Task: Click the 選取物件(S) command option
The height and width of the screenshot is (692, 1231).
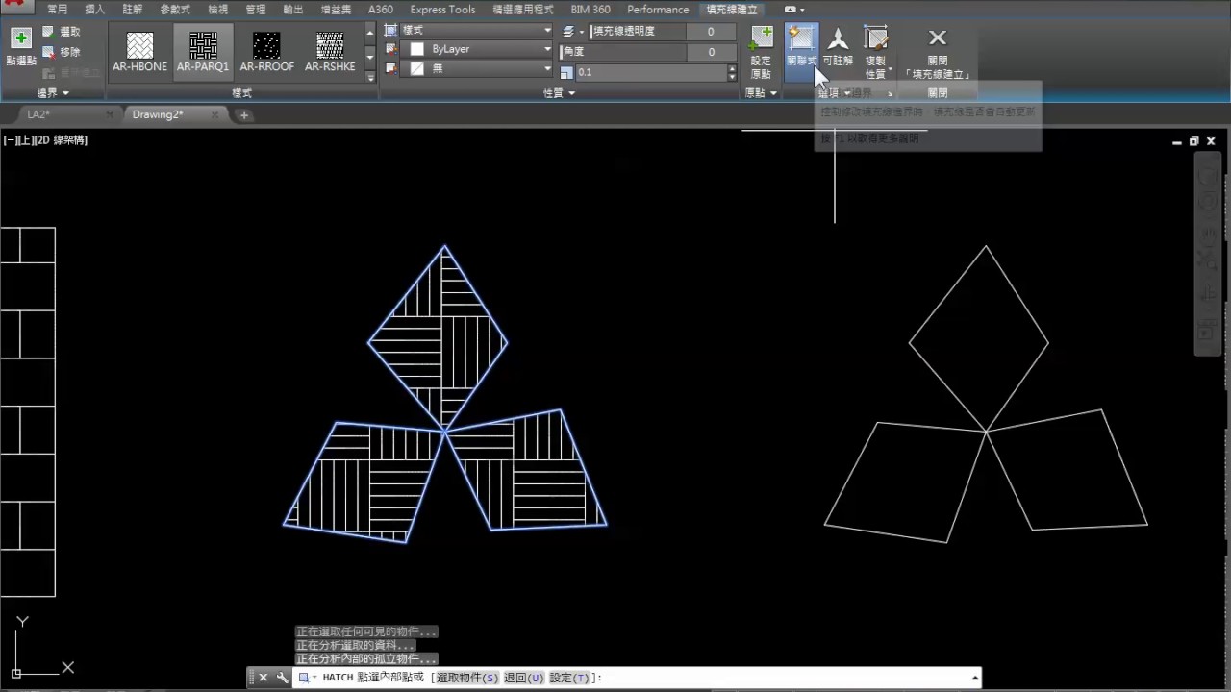Action: click(x=466, y=678)
